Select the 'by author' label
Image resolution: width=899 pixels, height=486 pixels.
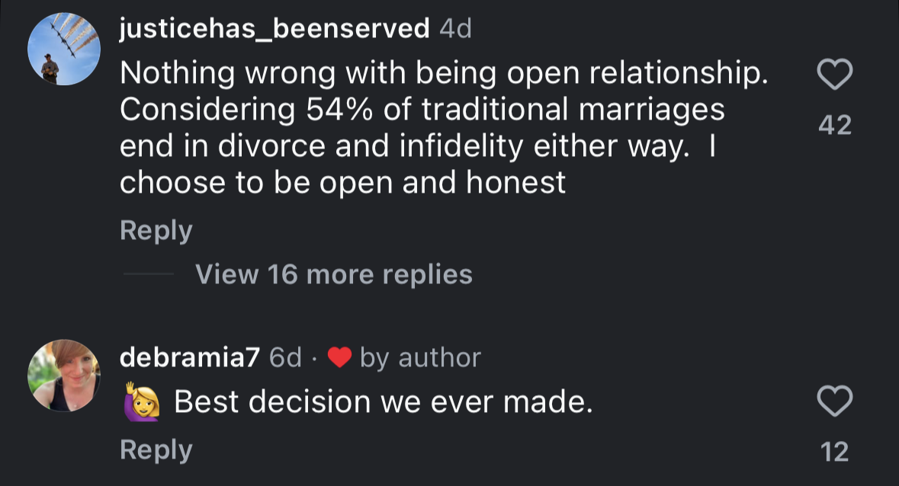420,357
